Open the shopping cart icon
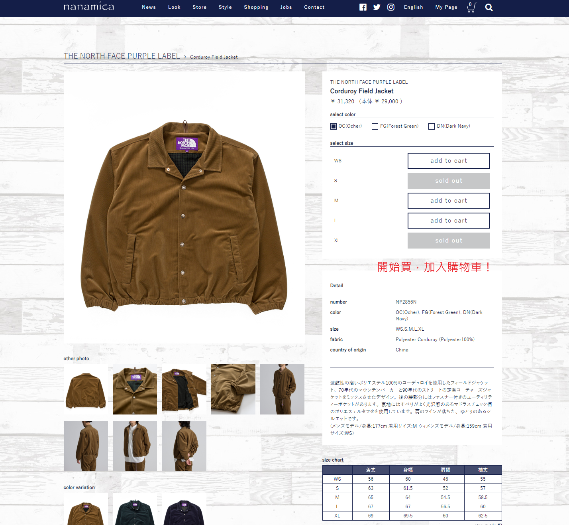 click(x=471, y=7)
